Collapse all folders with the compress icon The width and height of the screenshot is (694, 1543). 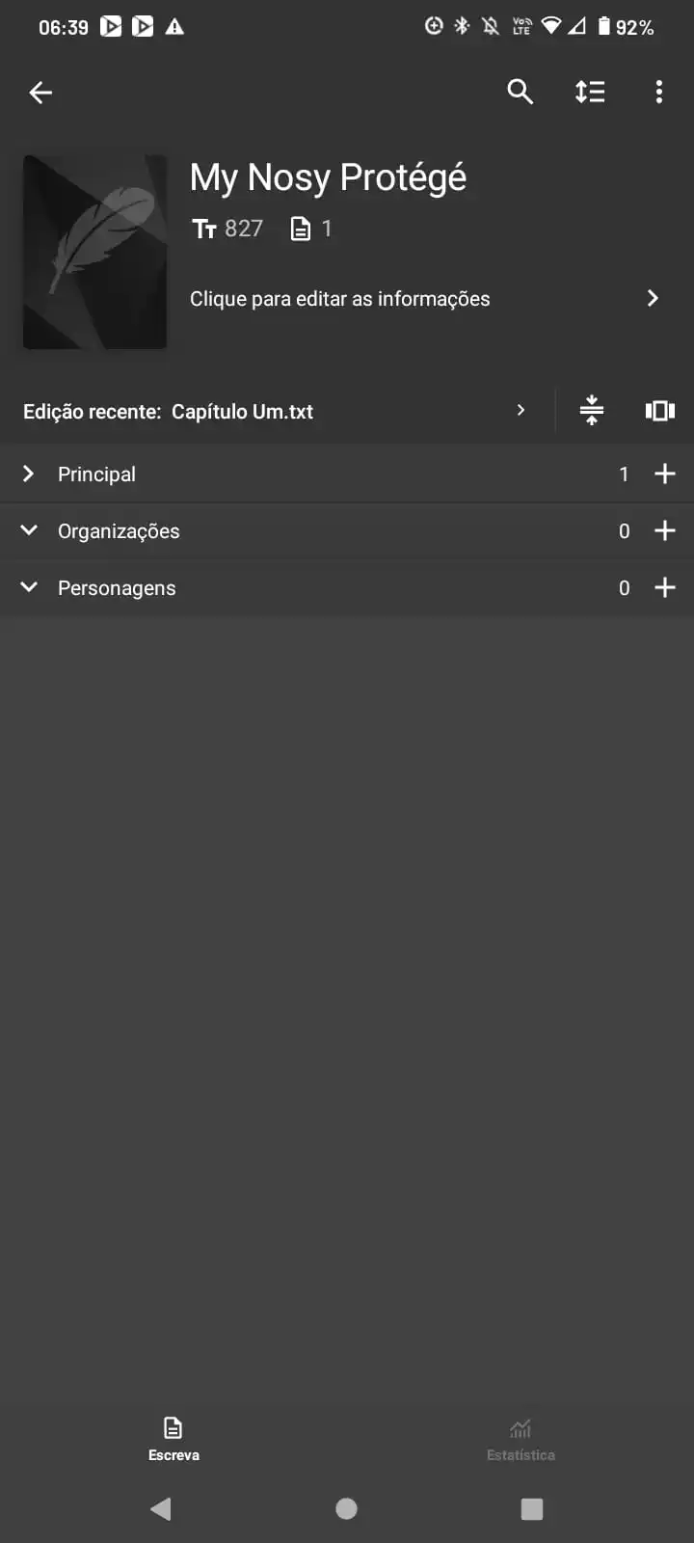tap(592, 411)
